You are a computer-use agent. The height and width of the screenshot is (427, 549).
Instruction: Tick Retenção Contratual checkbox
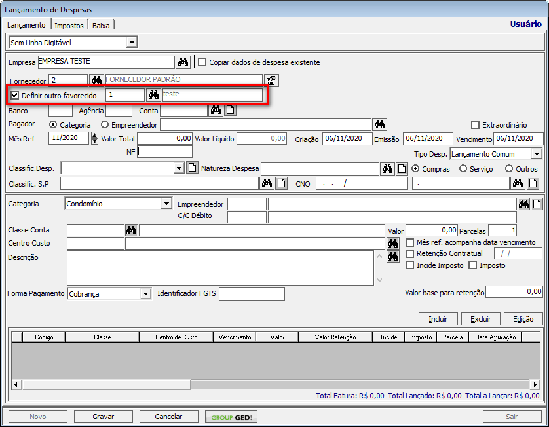click(x=409, y=253)
